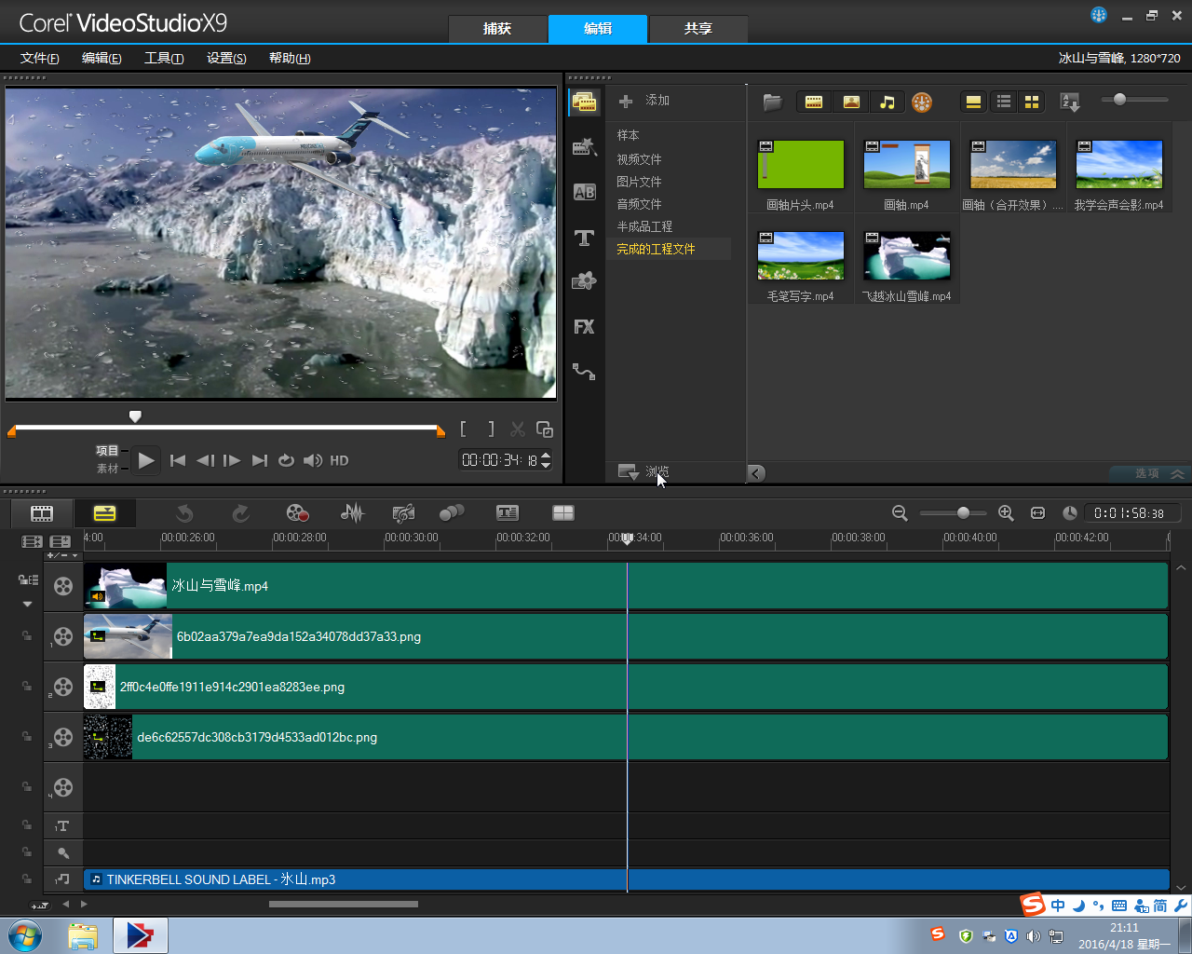The height and width of the screenshot is (954, 1192).
Task: Collapse the library navigation panel arrow
Action: pos(756,473)
